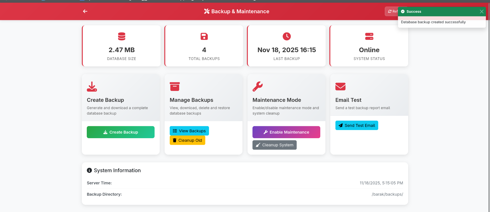Click the System Information info icon

click(x=89, y=170)
